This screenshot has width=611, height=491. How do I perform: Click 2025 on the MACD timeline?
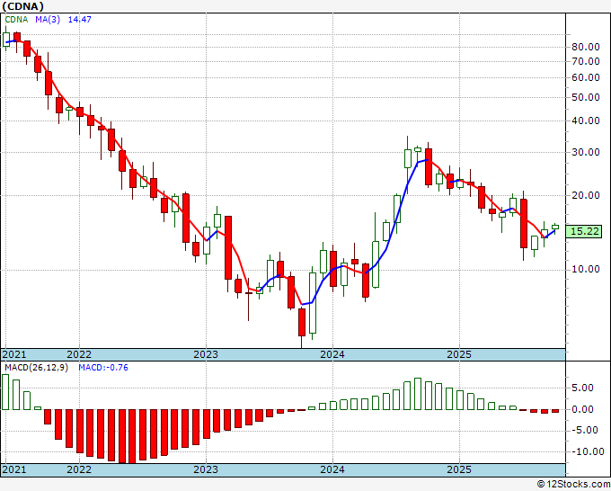(459, 469)
